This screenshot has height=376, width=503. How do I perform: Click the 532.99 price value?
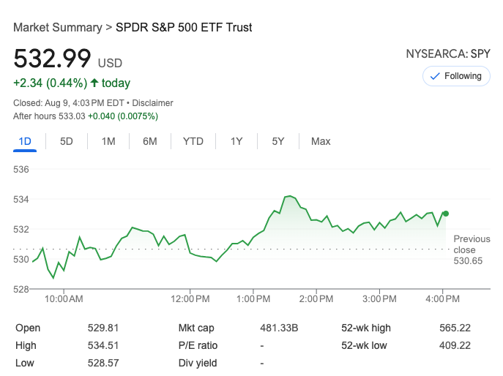pos(52,59)
